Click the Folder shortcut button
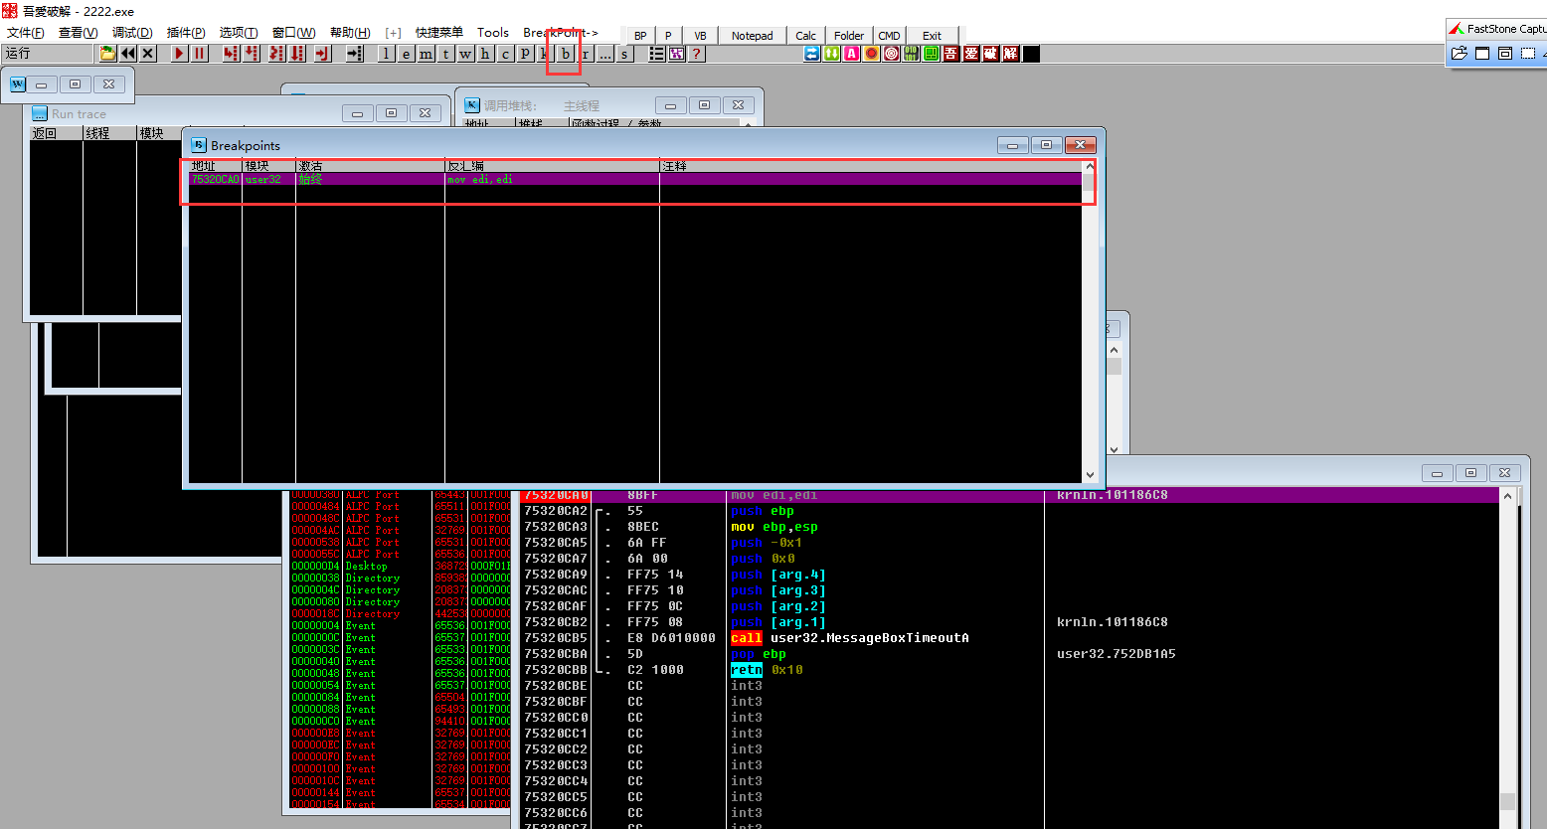This screenshot has height=829, width=1547. pyautogui.click(x=849, y=35)
